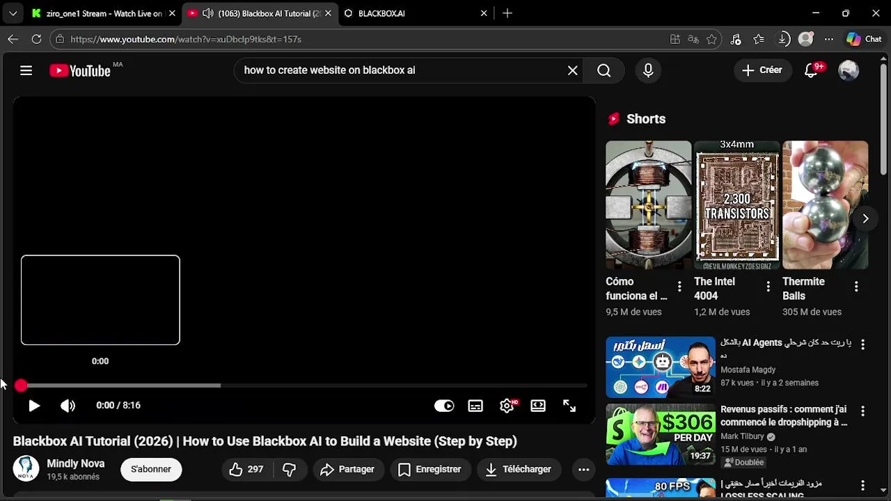Start voice search with the microphone
Screen dimensions: 891x501
pyautogui.click(x=648, y=70)
